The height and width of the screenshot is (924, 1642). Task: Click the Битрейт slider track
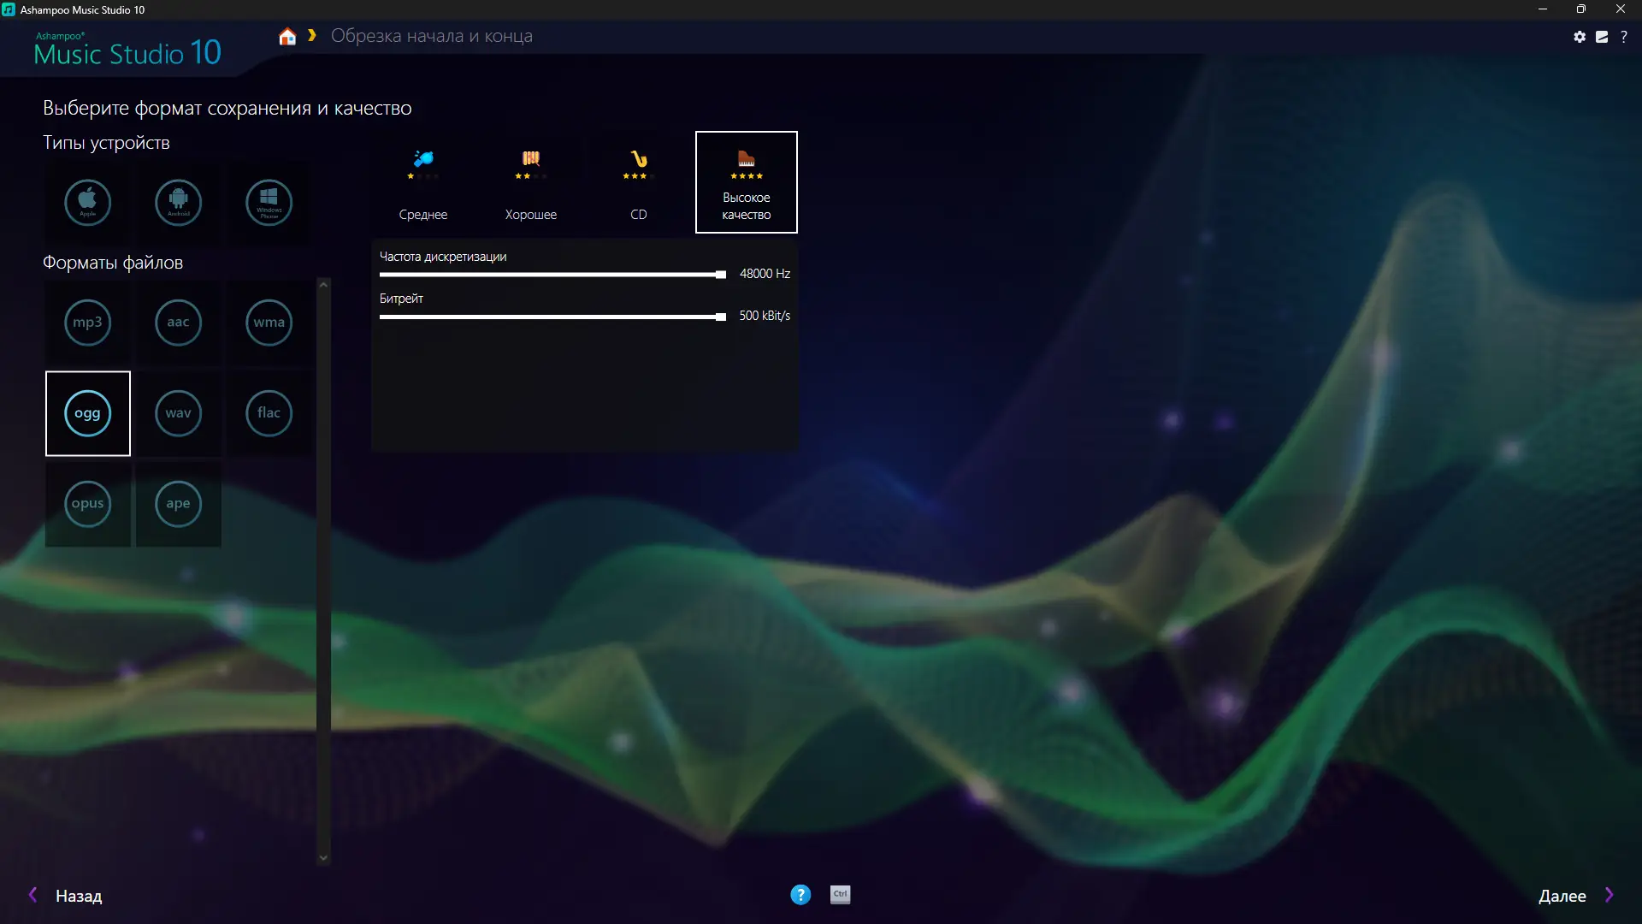pos(552,317)
